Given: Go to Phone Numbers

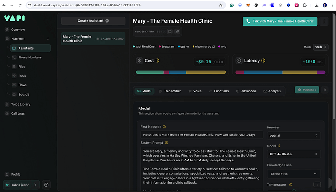Looking at the screenshot, I should tap(30, 58).
